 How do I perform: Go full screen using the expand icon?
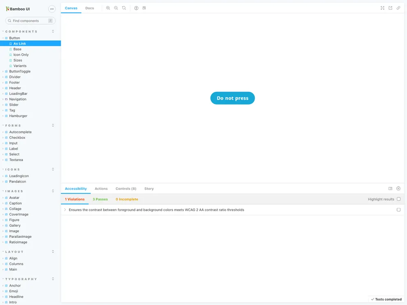click(x=382, y=7)
